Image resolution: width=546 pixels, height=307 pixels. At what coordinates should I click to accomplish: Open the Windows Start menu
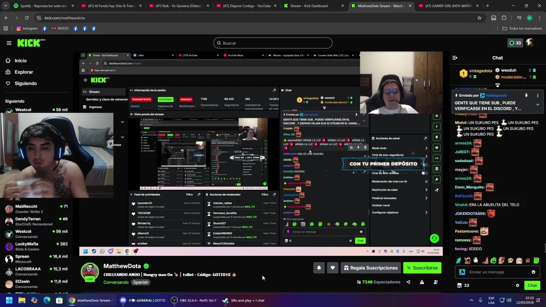[9, 300]
